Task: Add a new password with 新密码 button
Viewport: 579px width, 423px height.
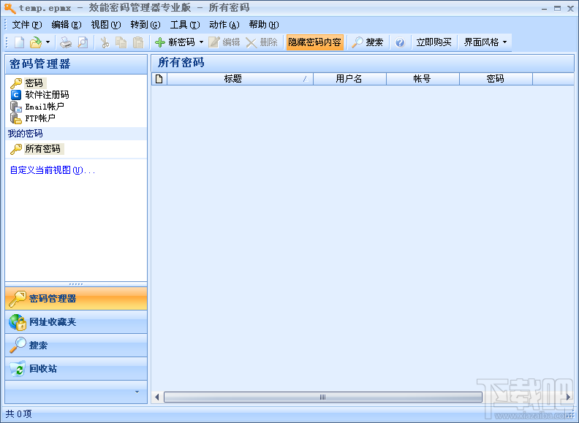Action: tap(175, 42)
